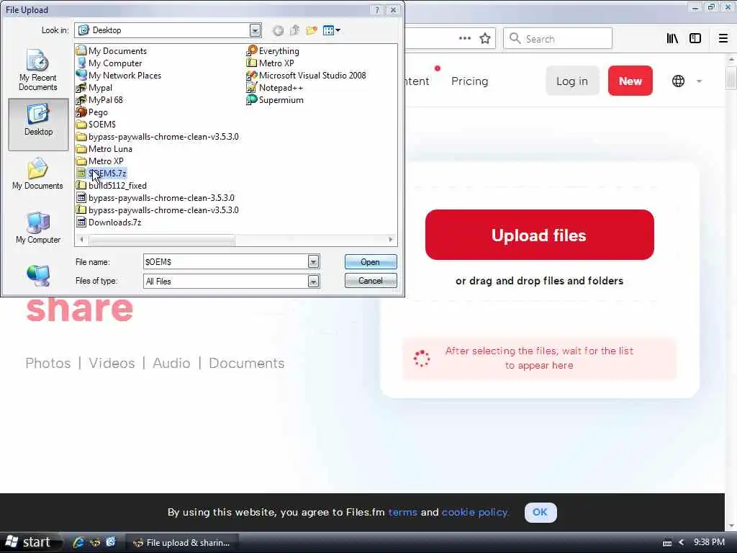Click the Log in button

pyautogui.click(x=572, y=81)
